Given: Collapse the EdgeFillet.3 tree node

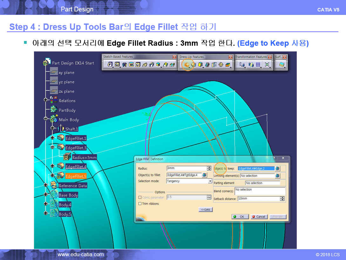Looking at the screenshot, I should click(x=52, y=148).
